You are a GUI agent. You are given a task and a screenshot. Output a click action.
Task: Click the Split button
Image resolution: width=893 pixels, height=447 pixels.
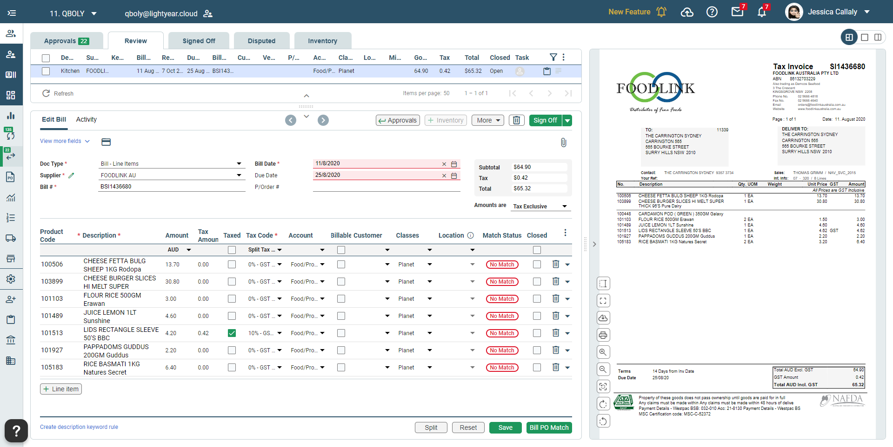tap(431, 428)
